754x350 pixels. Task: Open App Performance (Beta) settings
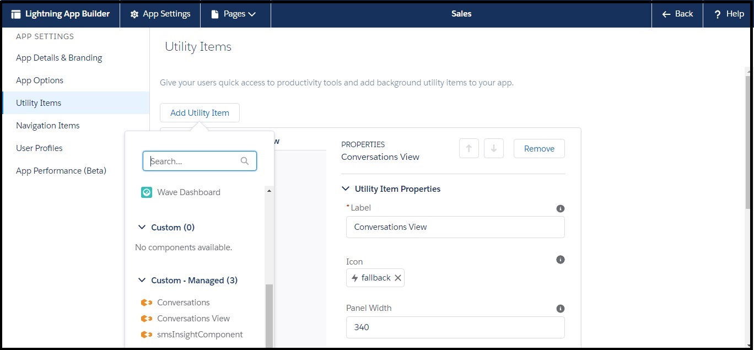(x=61, y=171)
